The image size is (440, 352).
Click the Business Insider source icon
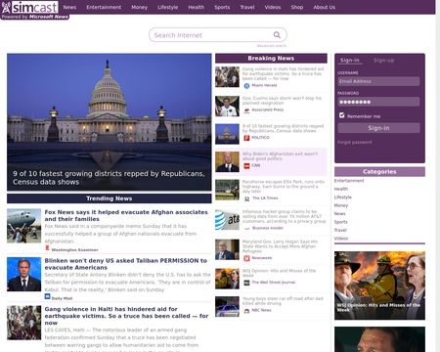(246, 228)
